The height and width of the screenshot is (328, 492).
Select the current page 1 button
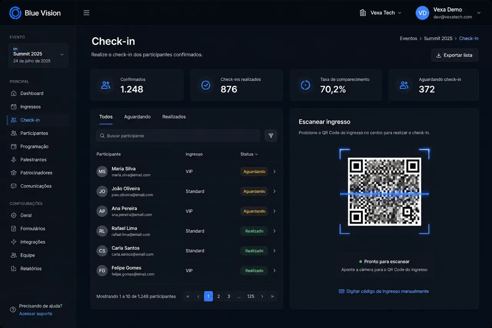(x=208, y=297)
